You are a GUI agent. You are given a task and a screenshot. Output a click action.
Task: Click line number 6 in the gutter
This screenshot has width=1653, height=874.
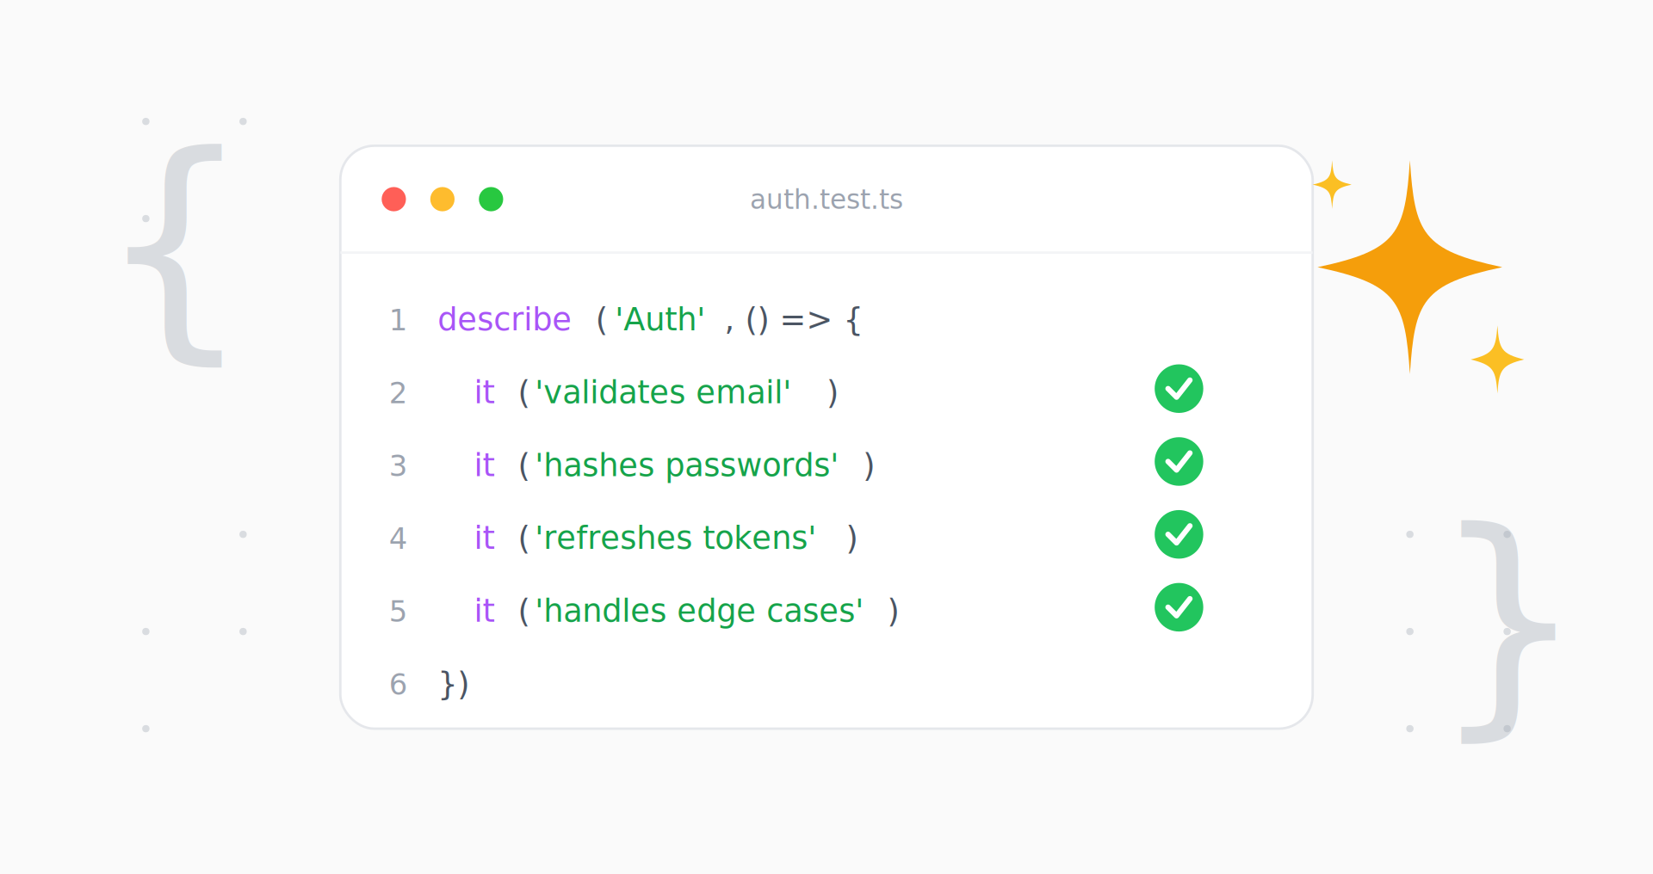397,685
